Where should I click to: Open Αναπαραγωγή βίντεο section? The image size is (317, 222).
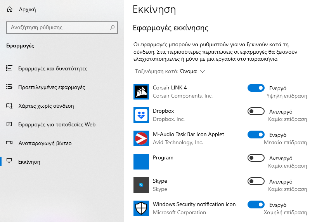click(45, 143)
